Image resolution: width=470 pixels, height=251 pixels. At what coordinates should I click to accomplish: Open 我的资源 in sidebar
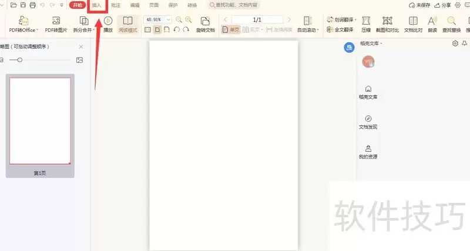click(368, 152)
